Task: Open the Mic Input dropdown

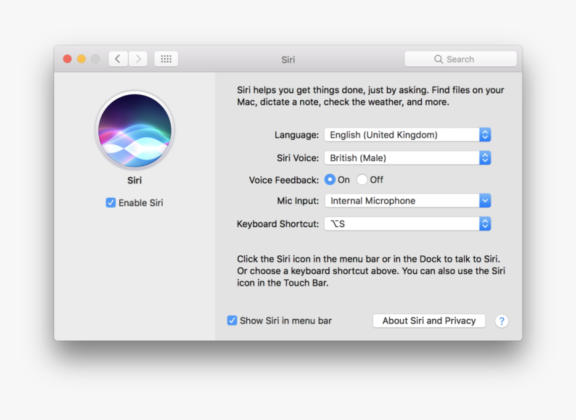Action: coord(407,201)
